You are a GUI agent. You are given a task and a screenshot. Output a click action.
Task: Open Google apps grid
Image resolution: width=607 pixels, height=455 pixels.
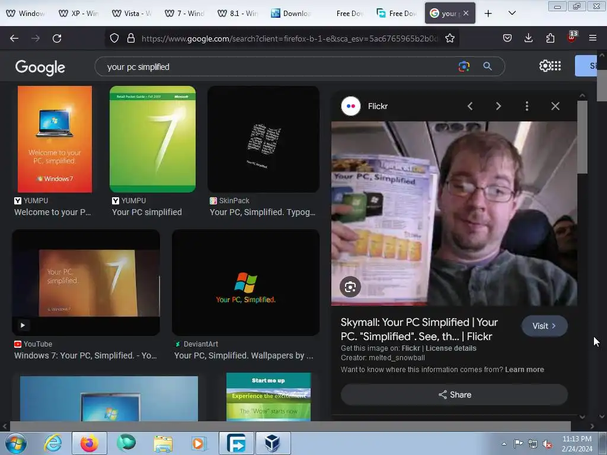pos(556,66)
